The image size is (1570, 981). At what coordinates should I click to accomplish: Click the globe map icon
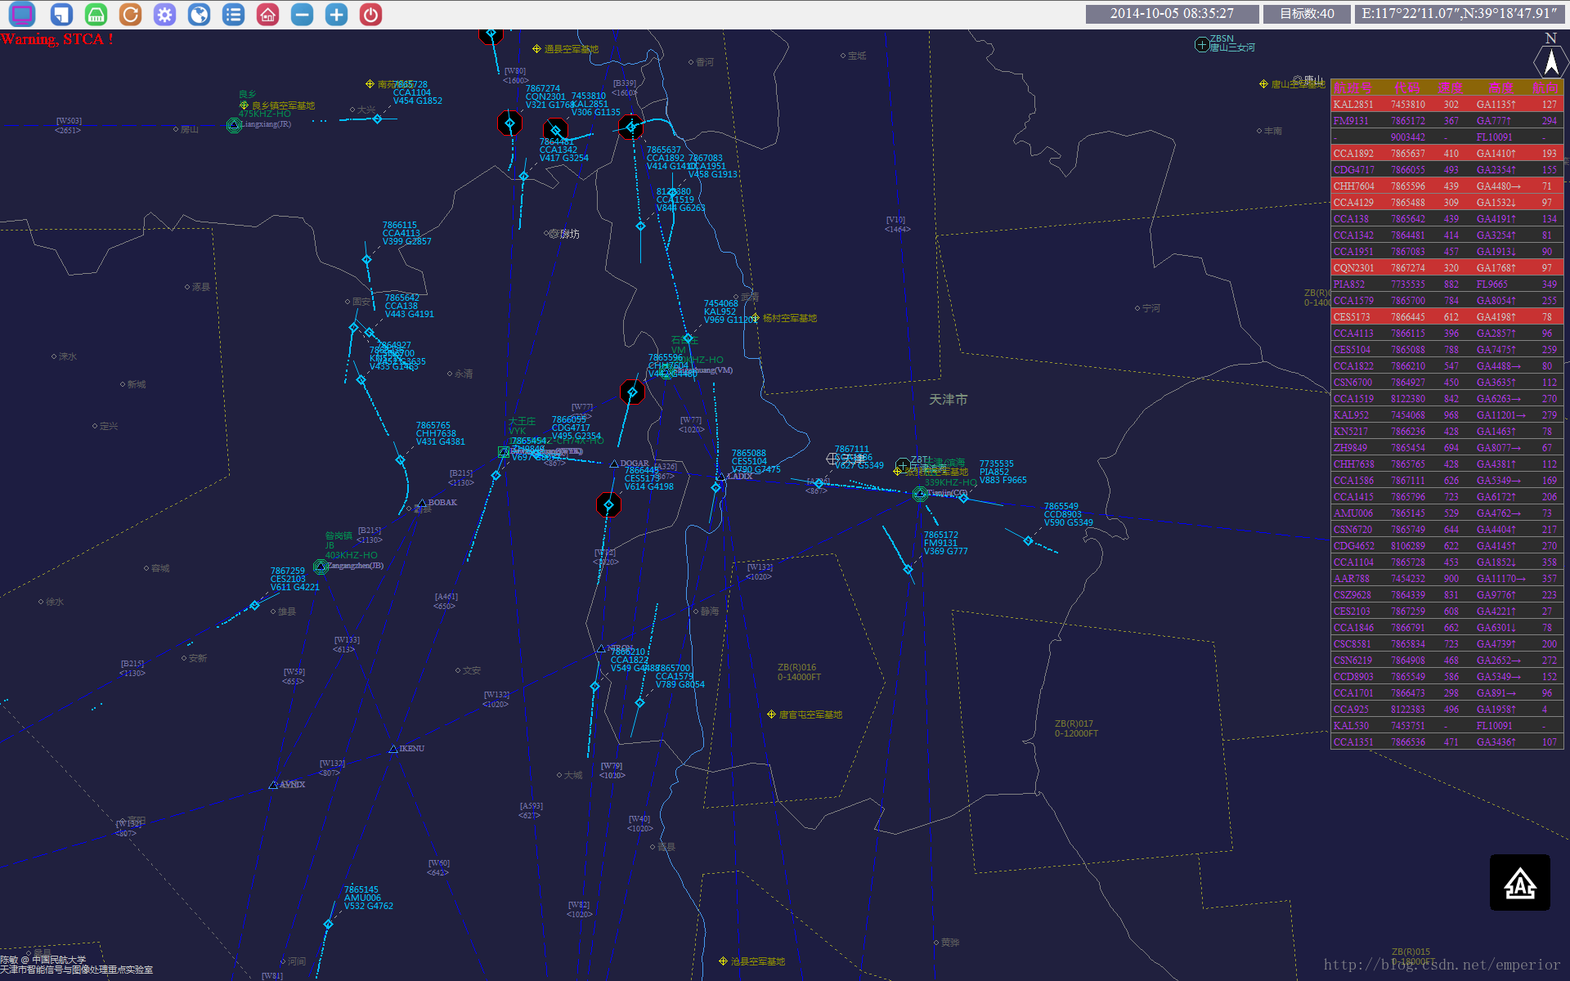pos(199,14)
